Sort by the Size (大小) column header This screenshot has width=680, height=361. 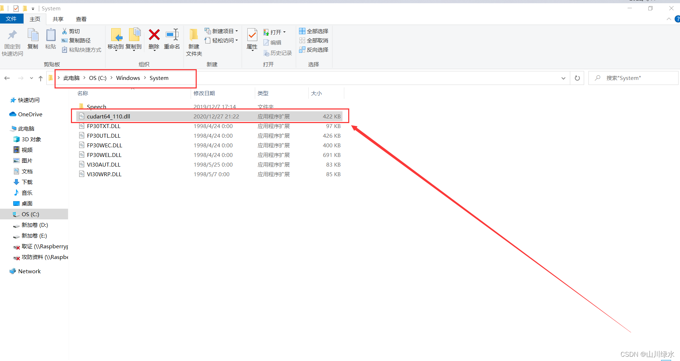click(x=316, y=93)
